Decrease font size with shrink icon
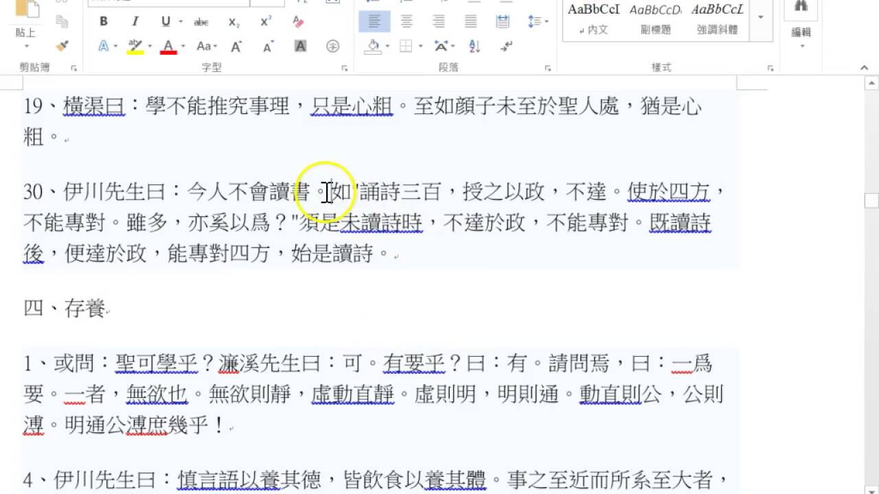Viewport: 879px width, 494px height. click(268, 47)
